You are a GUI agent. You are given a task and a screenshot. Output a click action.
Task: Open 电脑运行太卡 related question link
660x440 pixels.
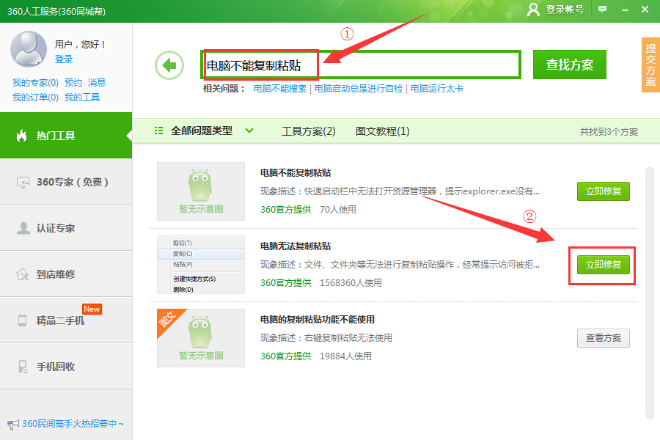436,89
